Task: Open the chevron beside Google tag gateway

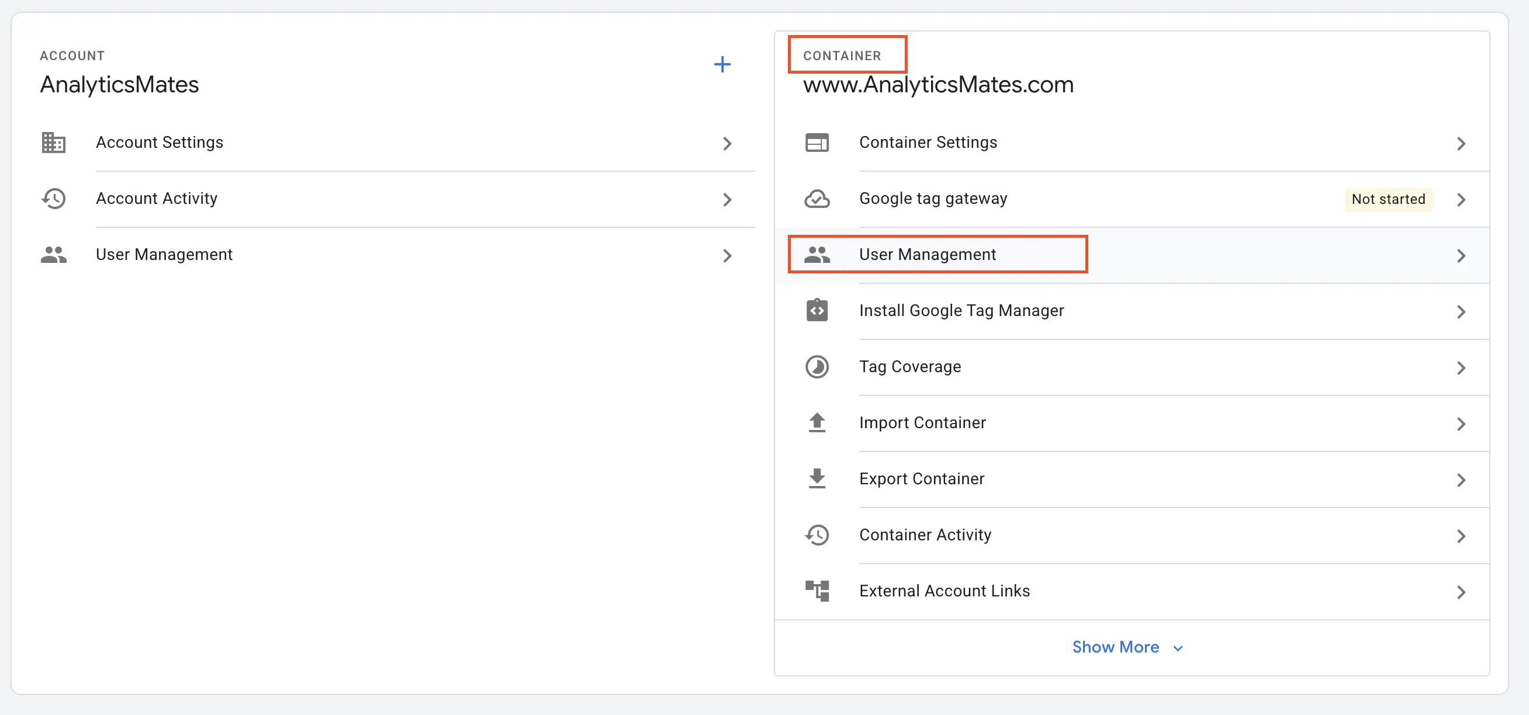Action: 1461,200
